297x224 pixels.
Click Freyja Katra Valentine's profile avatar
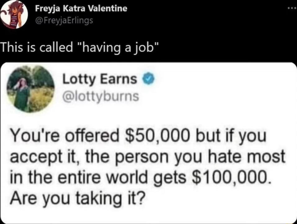14,14
